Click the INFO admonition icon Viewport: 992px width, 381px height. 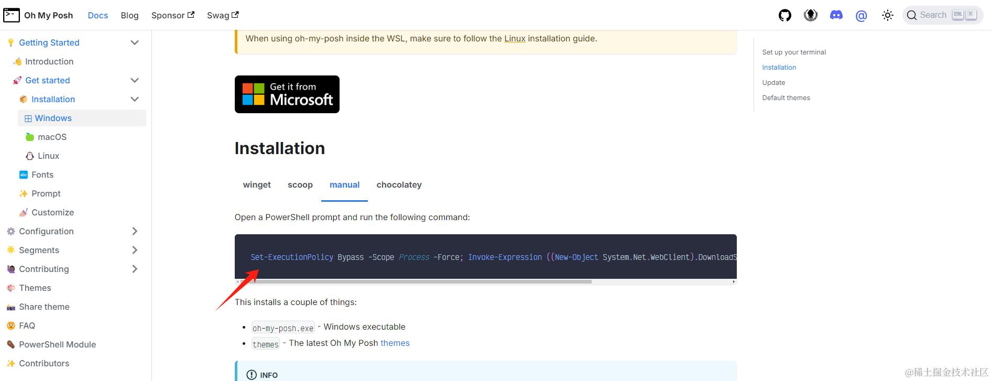[252, 375]
